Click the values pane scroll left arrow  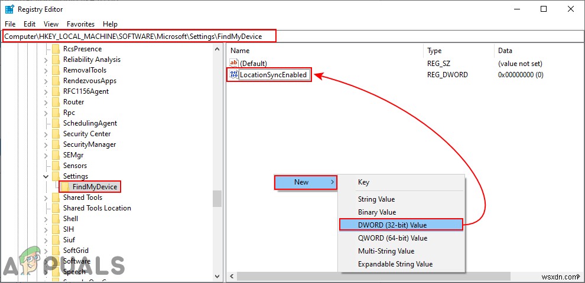[231, 277]
